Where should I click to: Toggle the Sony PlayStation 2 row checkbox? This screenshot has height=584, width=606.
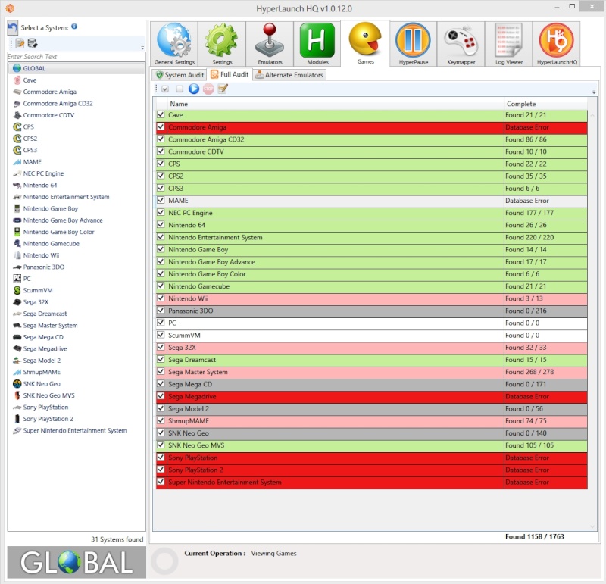point(161,470)
